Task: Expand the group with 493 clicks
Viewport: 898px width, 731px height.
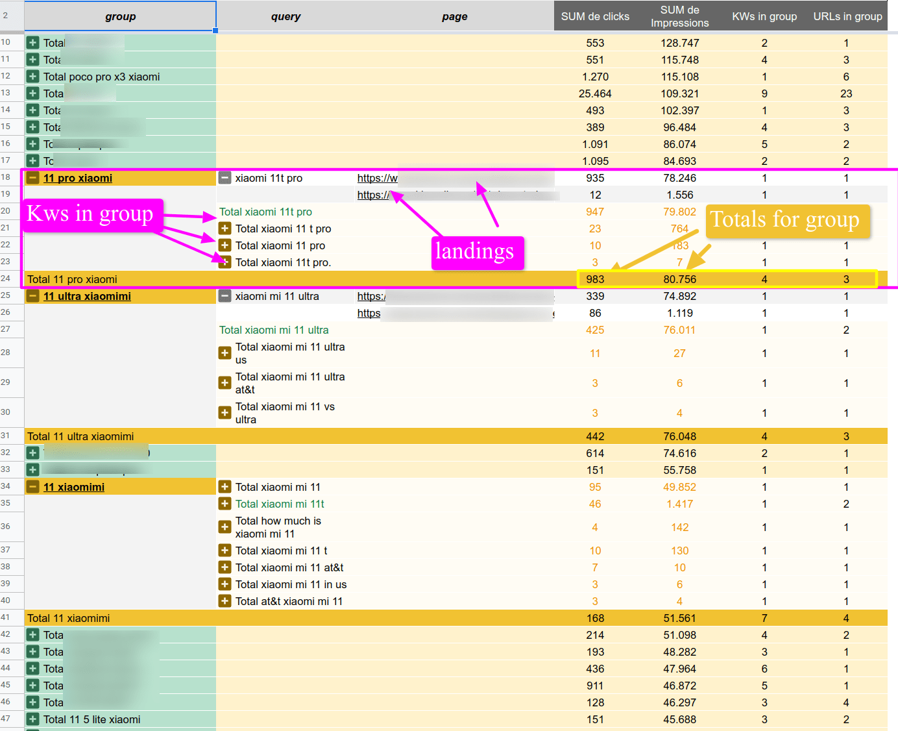Action: (x=33, y=110)
